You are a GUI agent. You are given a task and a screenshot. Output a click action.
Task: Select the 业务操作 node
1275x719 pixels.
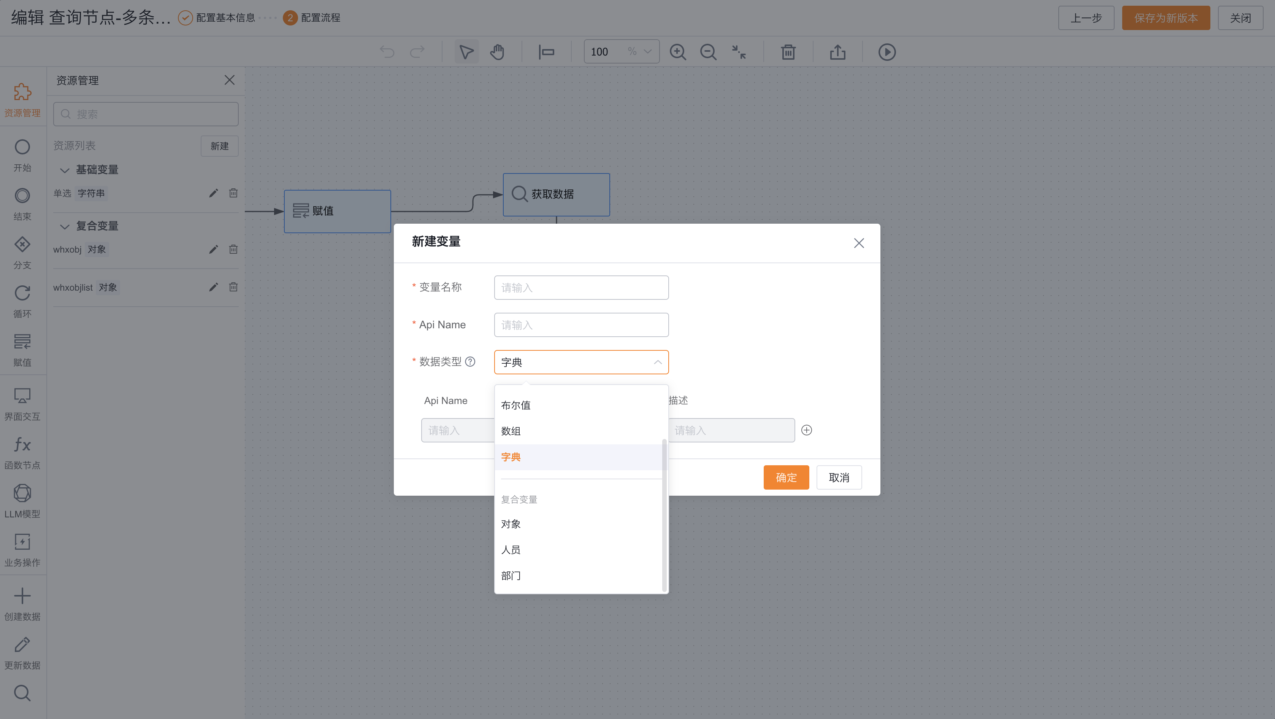click(x=22, y=550)
